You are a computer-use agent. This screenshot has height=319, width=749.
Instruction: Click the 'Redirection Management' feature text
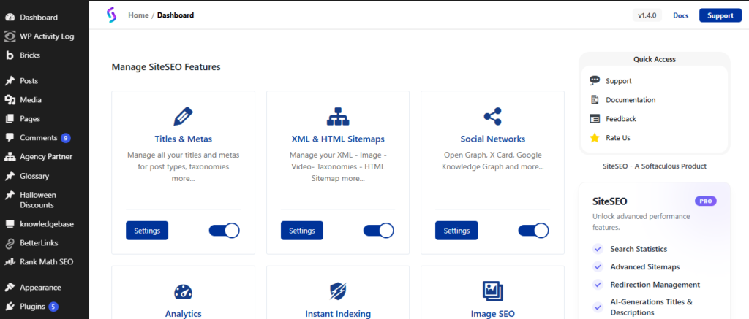655,285
